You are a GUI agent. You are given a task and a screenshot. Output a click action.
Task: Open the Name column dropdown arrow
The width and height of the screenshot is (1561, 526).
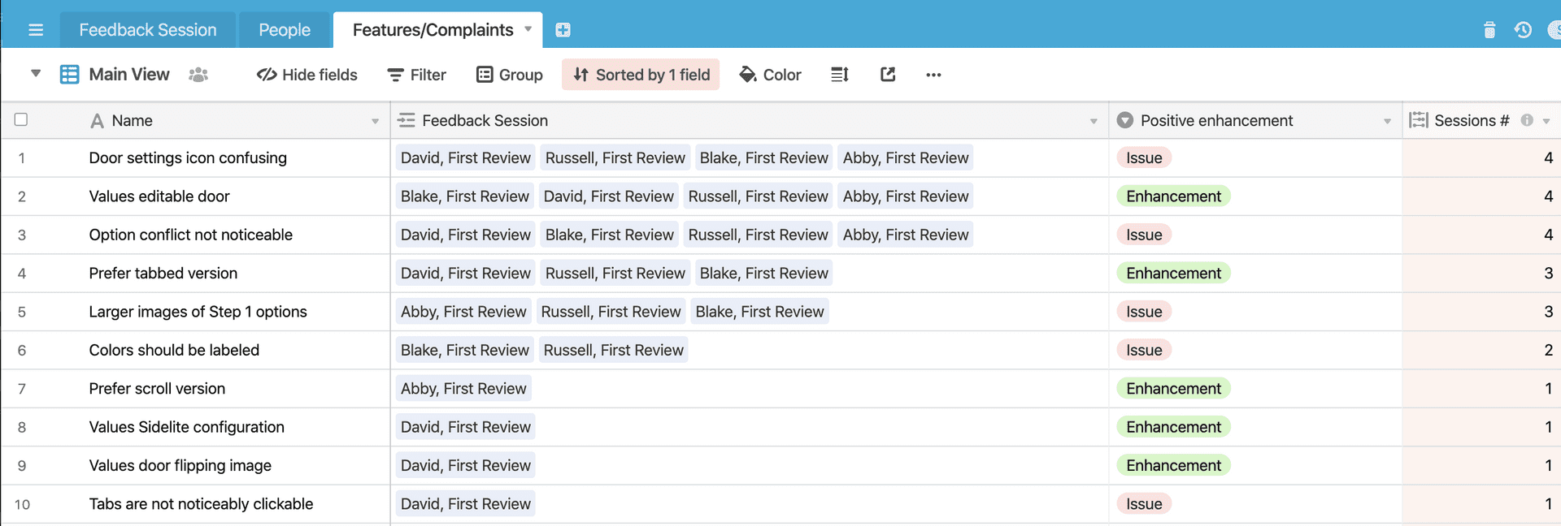(375, 121)
